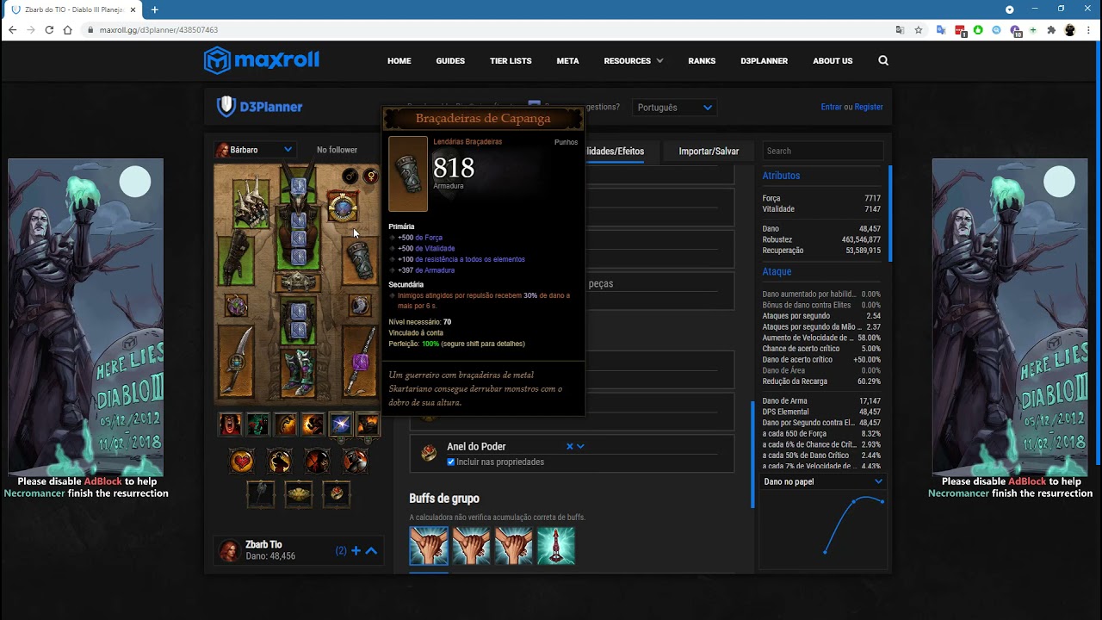
Task: Select the off-hand weapon slot
Action: pyautogui.click(x=360, y=360)
